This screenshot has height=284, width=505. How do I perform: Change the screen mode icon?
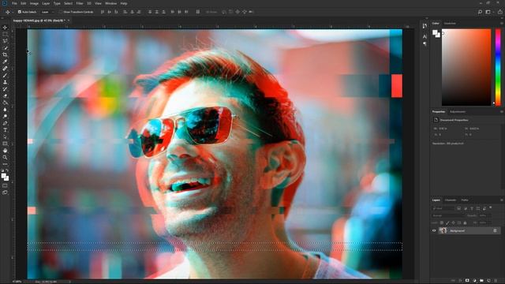pos(5,192)
